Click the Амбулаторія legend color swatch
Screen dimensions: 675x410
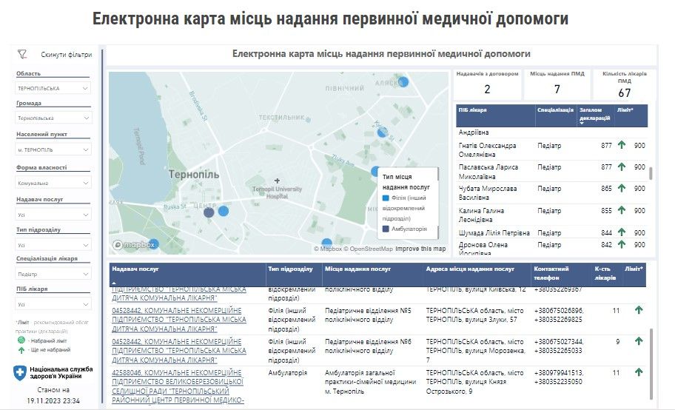pyautogui.click(x=386, y=229)
